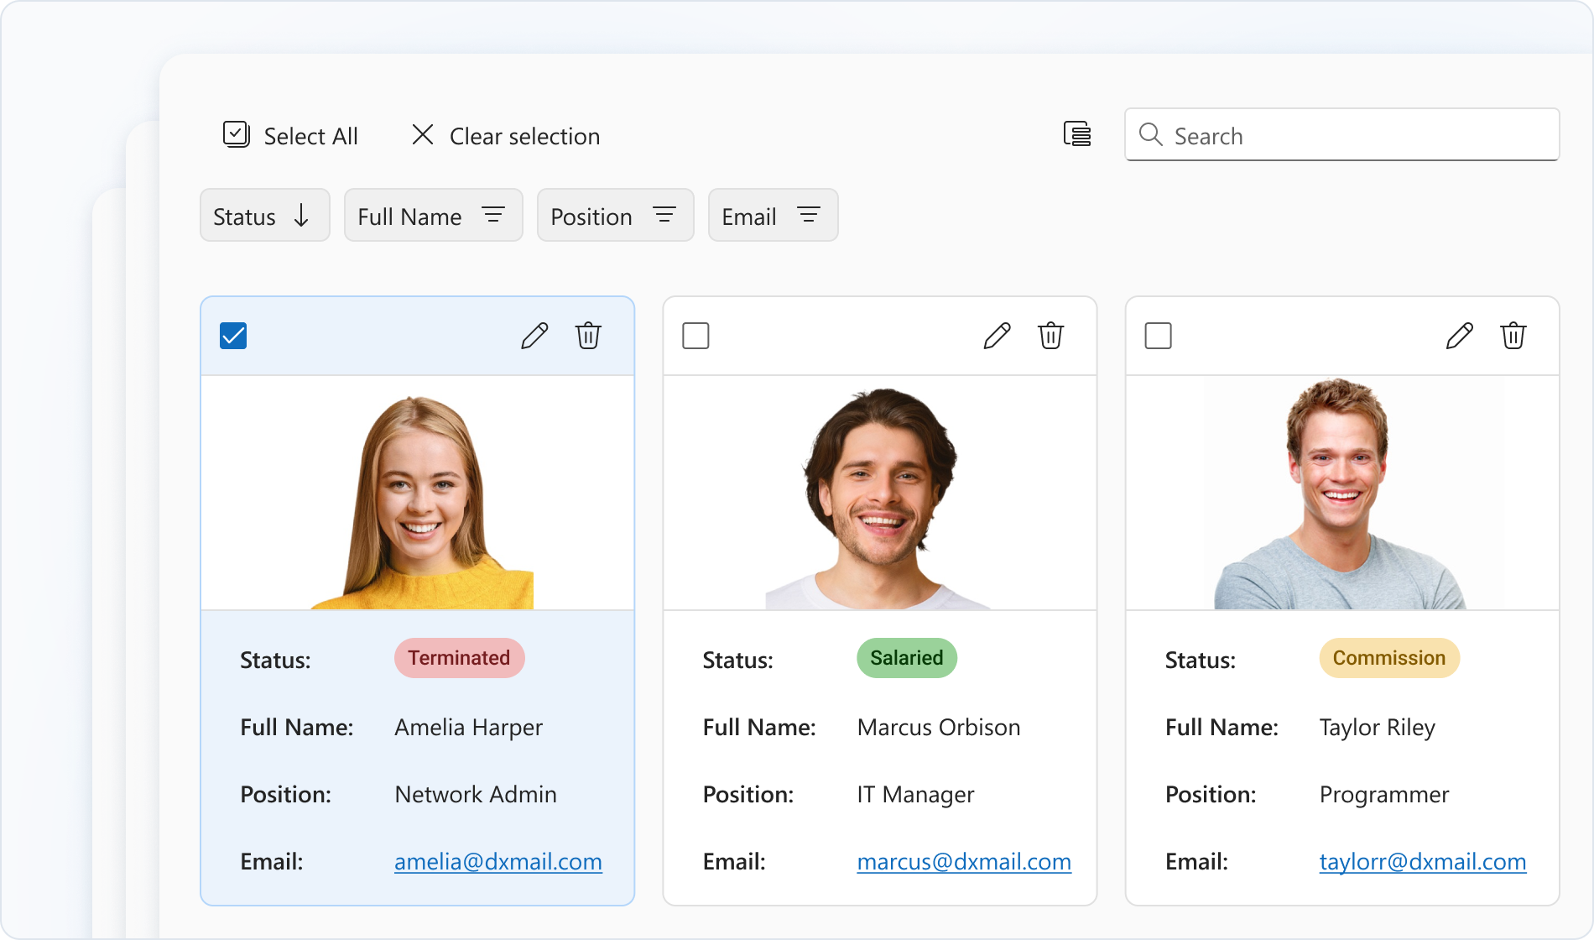Open the edit pencil on Marcus Orbison's card
1594x940 pixels.
coord(997,336)
